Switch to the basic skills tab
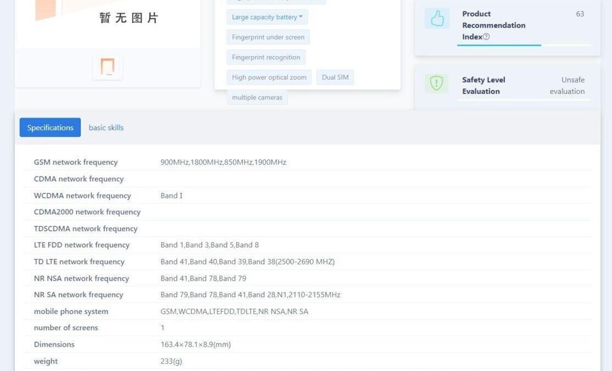This screenshot has height=371, width=612. (x=106, y=128)
